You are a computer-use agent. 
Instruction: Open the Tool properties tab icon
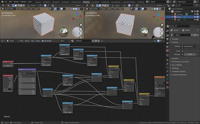[168, 31]
